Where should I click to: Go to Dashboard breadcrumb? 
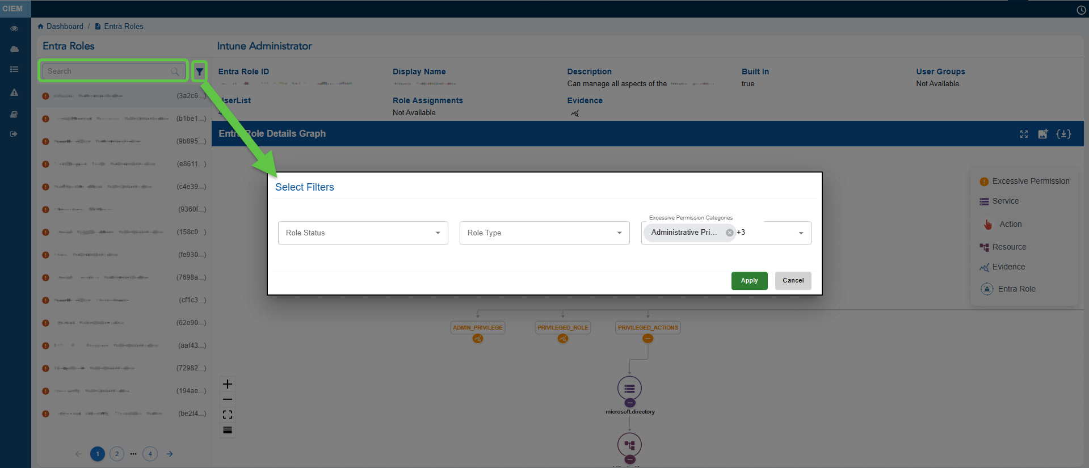point(64,27)
